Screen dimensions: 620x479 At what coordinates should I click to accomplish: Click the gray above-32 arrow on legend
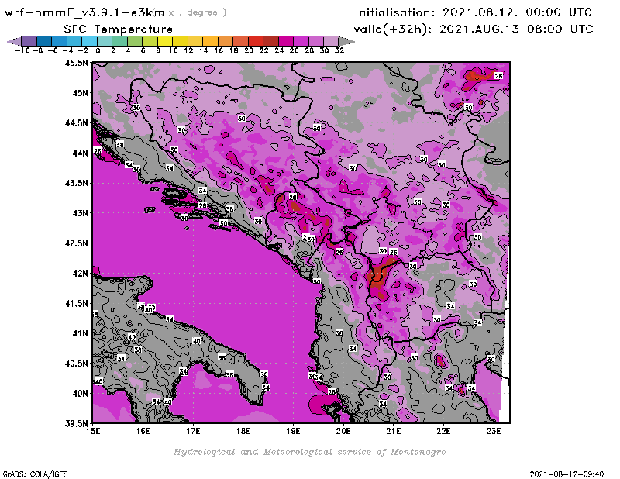346,41
